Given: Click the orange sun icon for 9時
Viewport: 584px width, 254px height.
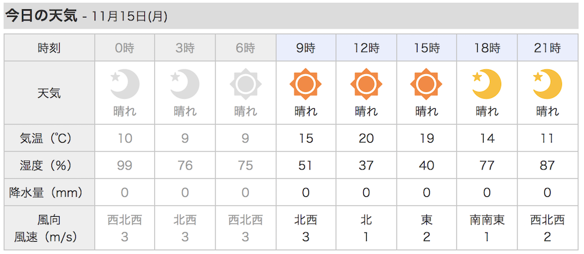Looking at the screenshot, I should click(305, 83).
